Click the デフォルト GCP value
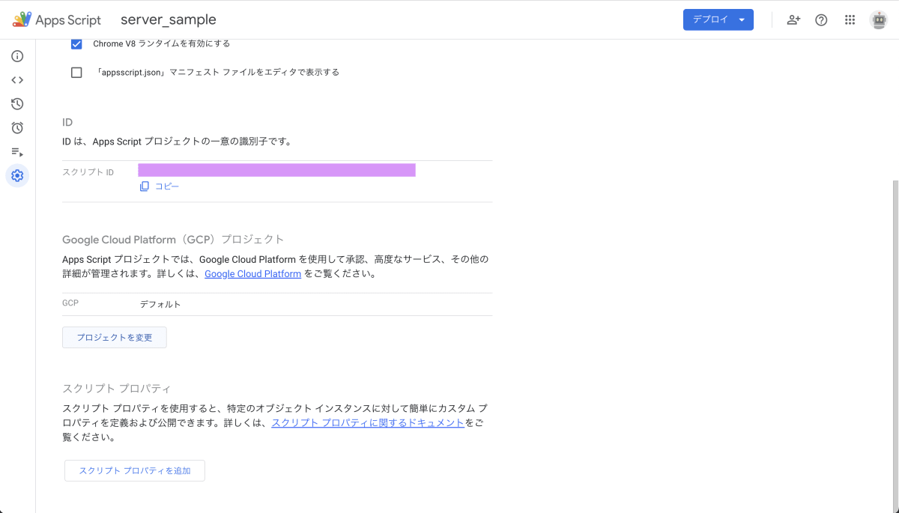 (x=160, y=305)
